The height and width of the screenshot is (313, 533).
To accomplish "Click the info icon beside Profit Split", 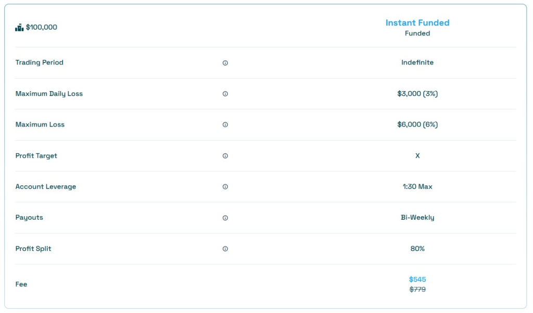I will click(x=225, y=248).
